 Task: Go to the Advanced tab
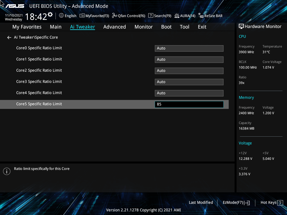tap(115, 27)
